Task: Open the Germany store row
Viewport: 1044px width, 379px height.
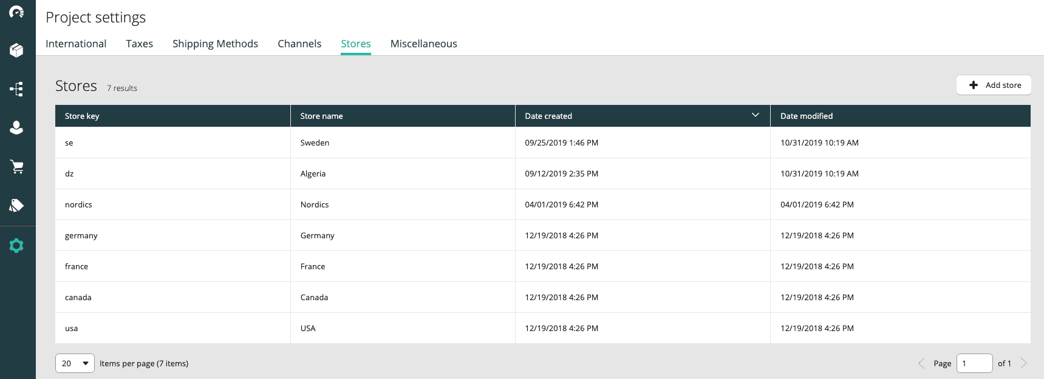Action: coord(317,235)
